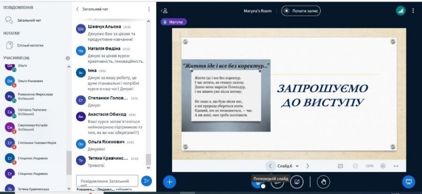Click Шевчук Альона avatar in chat
The image size is (422, 194).
click(81, 29)
